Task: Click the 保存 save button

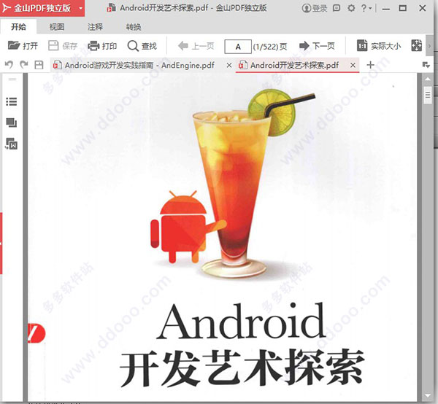Action: coord(63,46)
